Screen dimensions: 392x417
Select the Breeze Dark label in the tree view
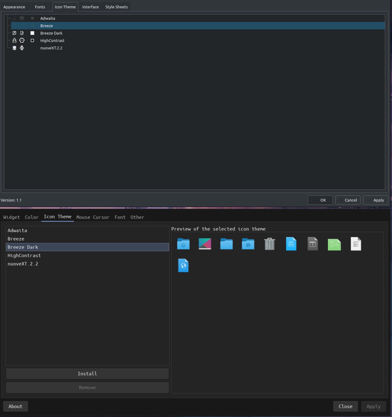click(51, 33)
